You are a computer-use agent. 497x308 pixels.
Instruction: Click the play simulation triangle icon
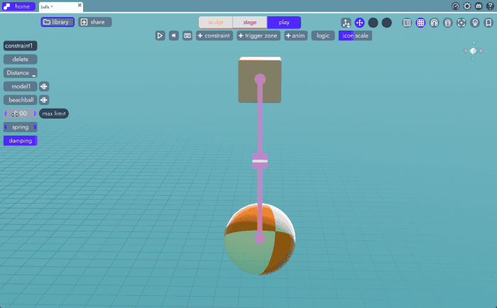[x=160, y=35]
